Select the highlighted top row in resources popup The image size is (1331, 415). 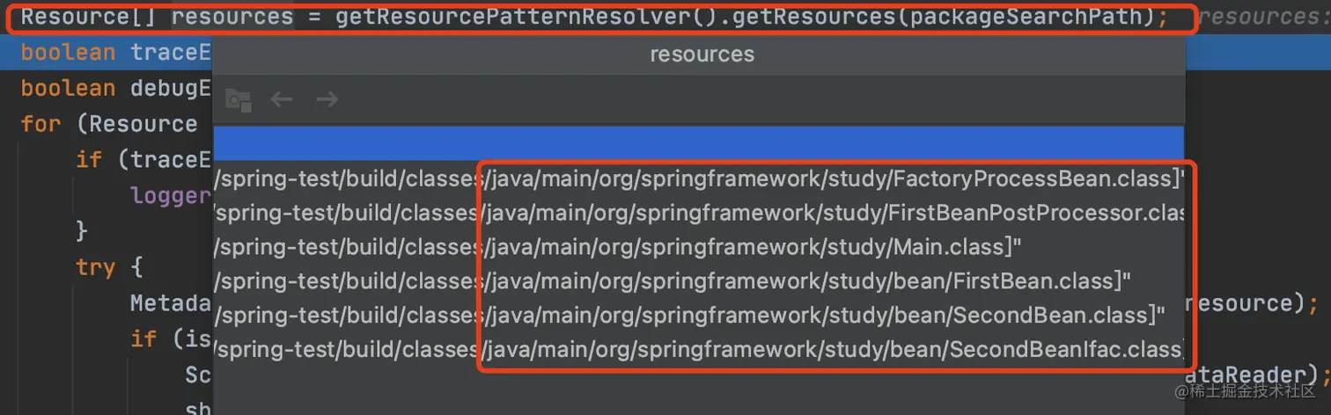pos(699,142)
